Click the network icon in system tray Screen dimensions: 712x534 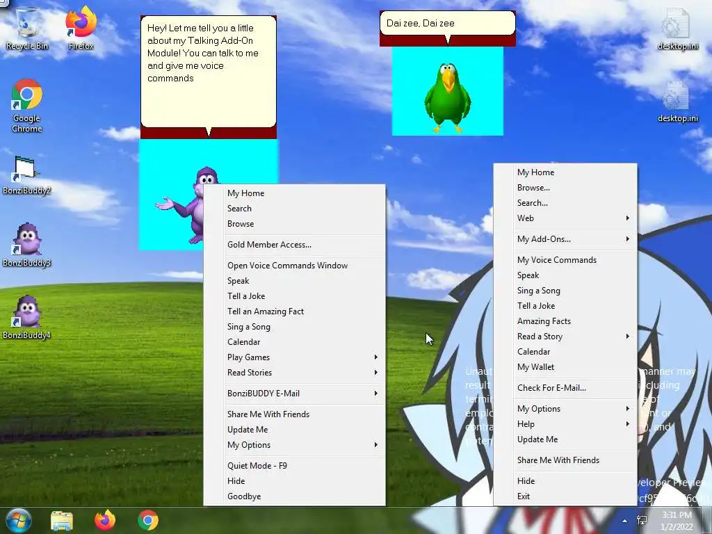point(642,520)
